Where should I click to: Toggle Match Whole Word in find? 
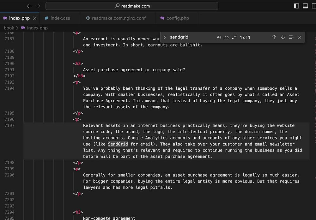click(x=227, y=37)
